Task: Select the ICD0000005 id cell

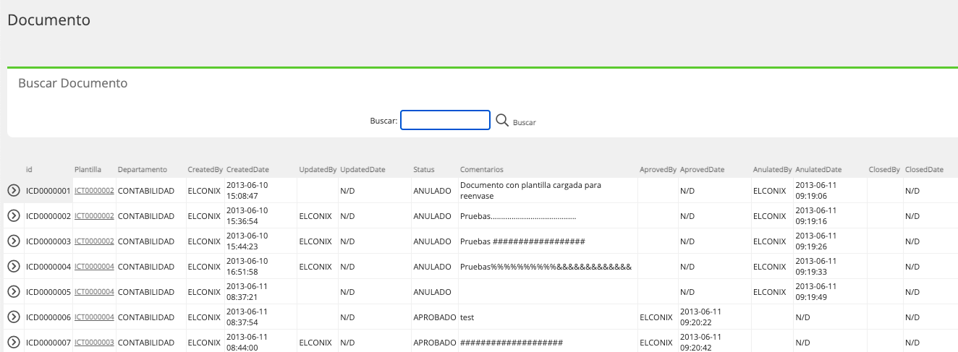Action: (x=48, y=292)
